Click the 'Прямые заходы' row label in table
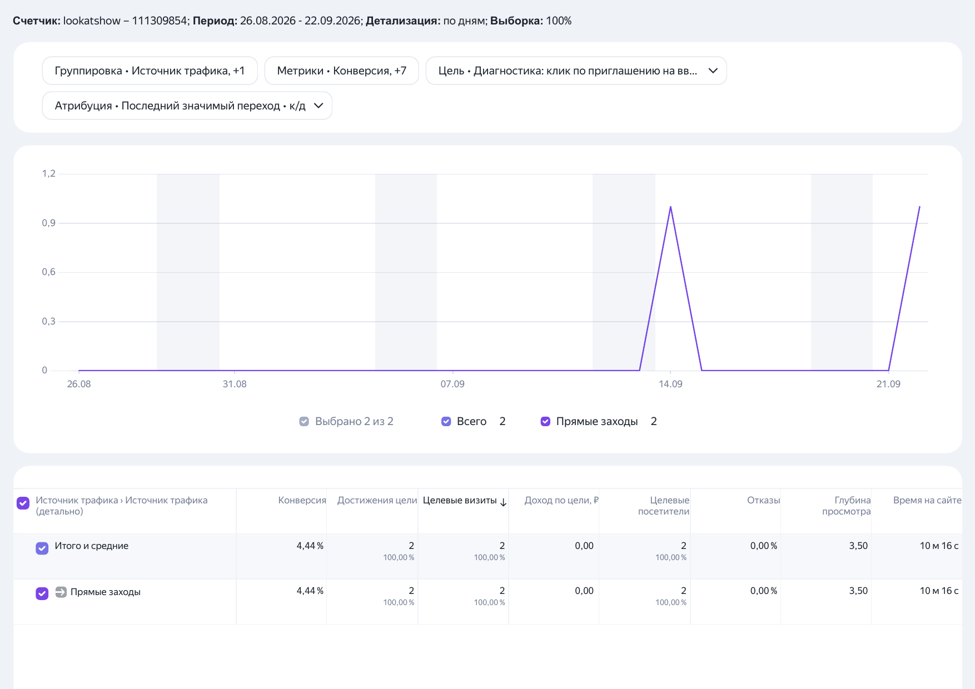975x689 pixels. (105, 592)
